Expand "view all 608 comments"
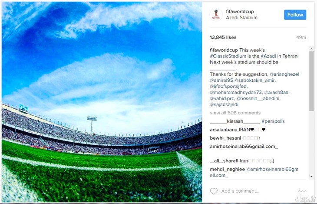The width and height of the screenshot is (317, 204). click(x=235, y=113)
